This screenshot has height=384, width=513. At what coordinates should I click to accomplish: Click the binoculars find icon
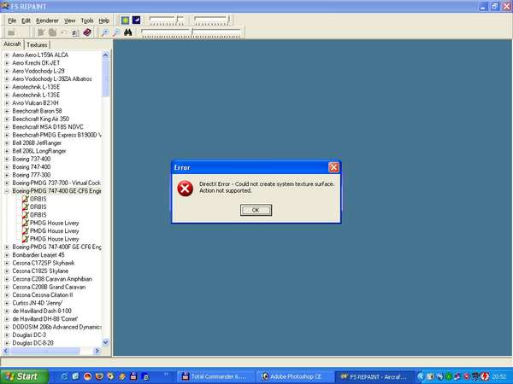point(128,32)
